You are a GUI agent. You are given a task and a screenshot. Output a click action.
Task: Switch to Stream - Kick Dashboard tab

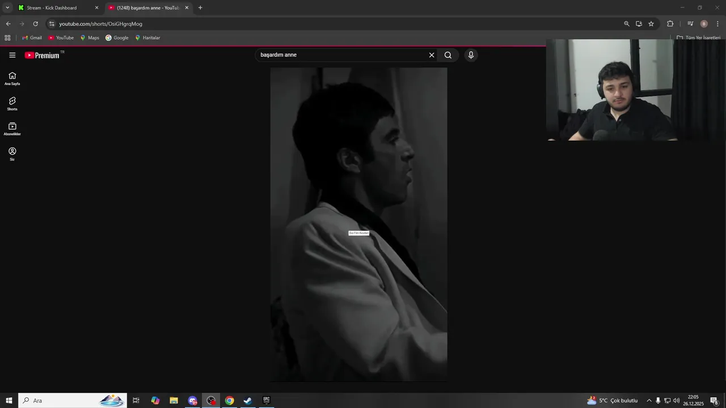(58, 8)
